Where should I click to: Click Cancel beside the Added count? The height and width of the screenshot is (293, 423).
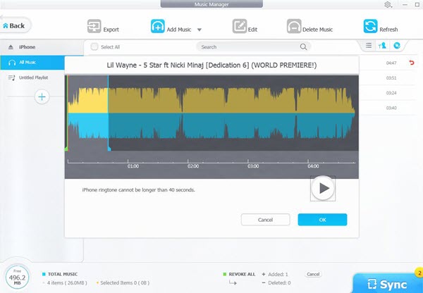point(313,274)
